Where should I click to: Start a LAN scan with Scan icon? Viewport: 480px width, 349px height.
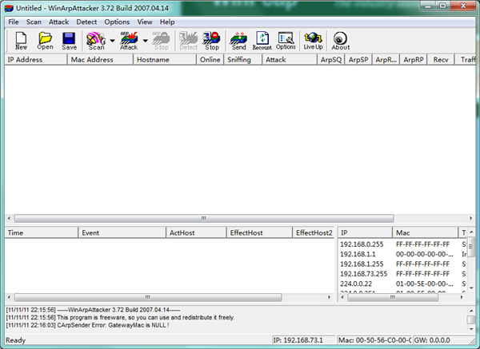click(96, 41)
